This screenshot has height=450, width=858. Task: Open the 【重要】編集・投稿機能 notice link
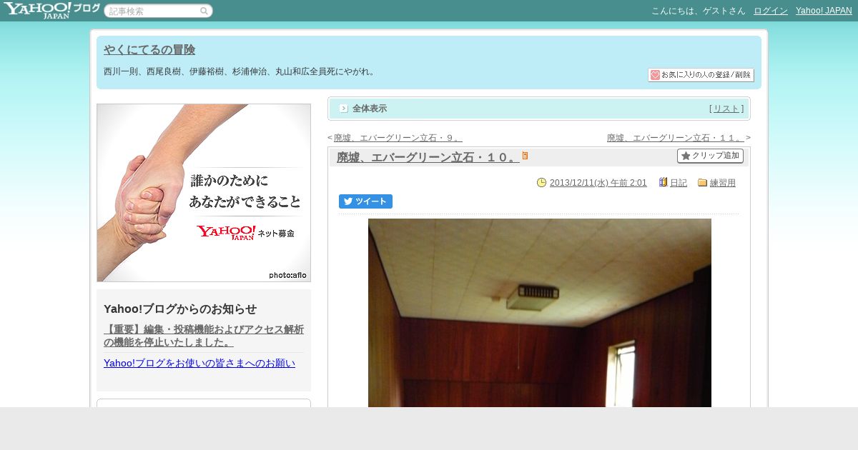coord(204,336)
